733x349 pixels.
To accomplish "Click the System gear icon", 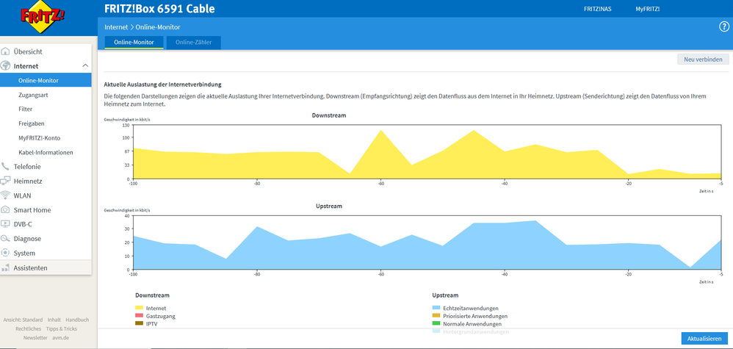I will [6, 253].
